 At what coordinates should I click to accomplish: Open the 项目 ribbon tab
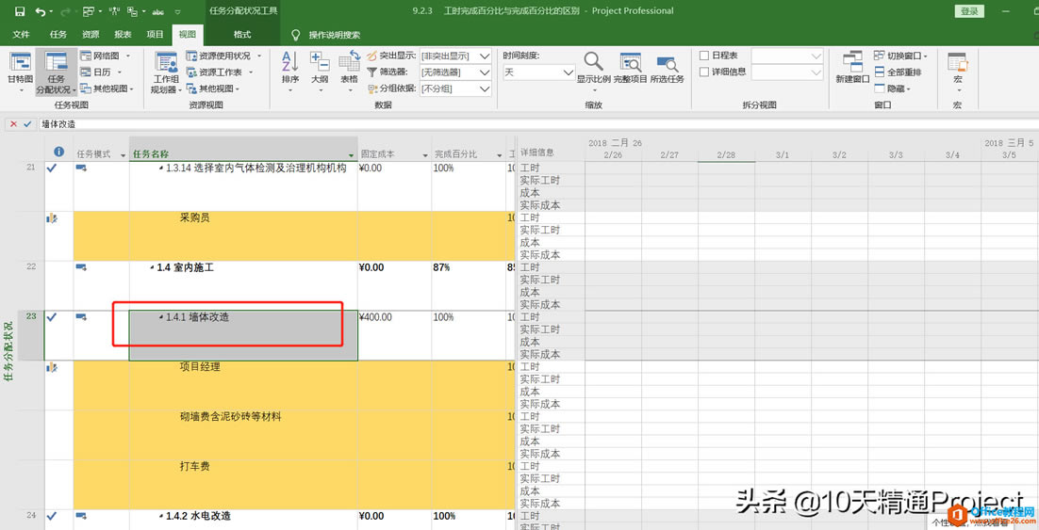click(x=155, y=35)
